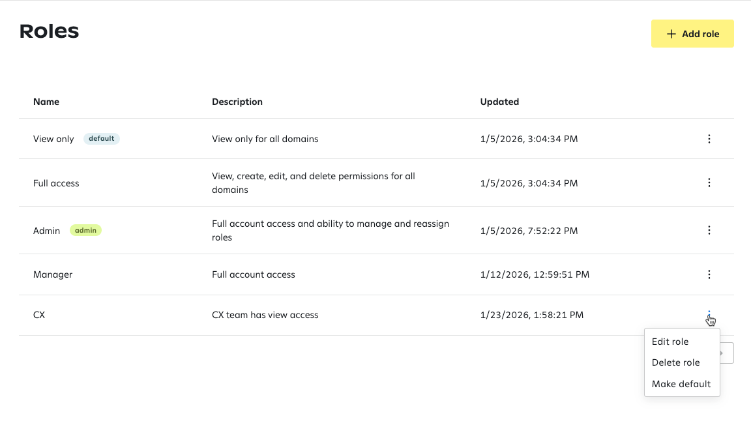751x425 pixels.
Task: Click the admin badge beside Admin
Action: tap(86, 231)
